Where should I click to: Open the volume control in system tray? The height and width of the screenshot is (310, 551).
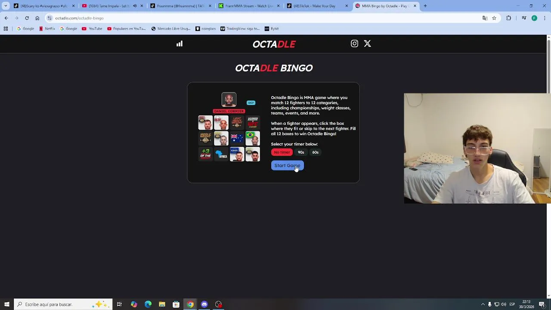(x=503, y=304)
